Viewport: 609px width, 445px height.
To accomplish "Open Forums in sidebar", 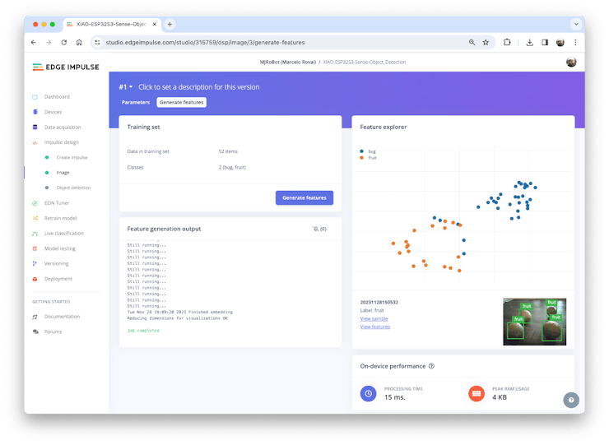I will 53,331.
